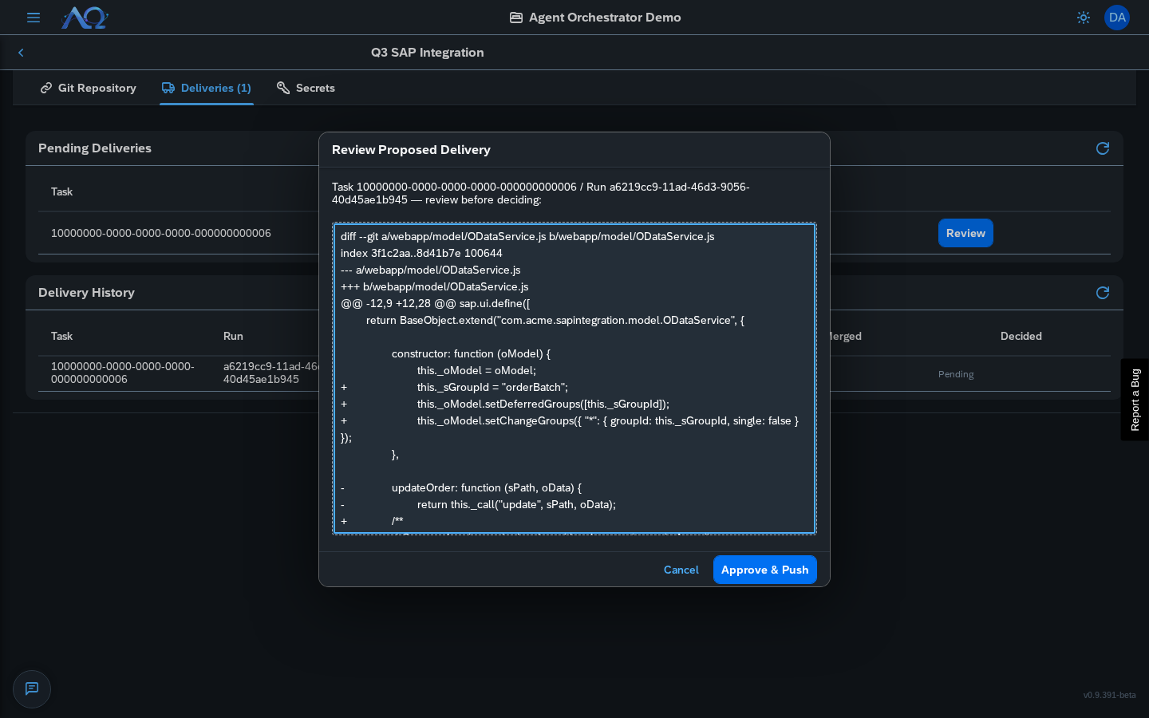
Task: Click the project folder icon beside title
Action: pyautogui.click(x=516, y=18)
